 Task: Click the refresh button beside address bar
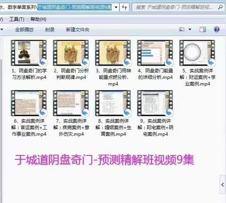pyautogui.click(x=124, y=7)
